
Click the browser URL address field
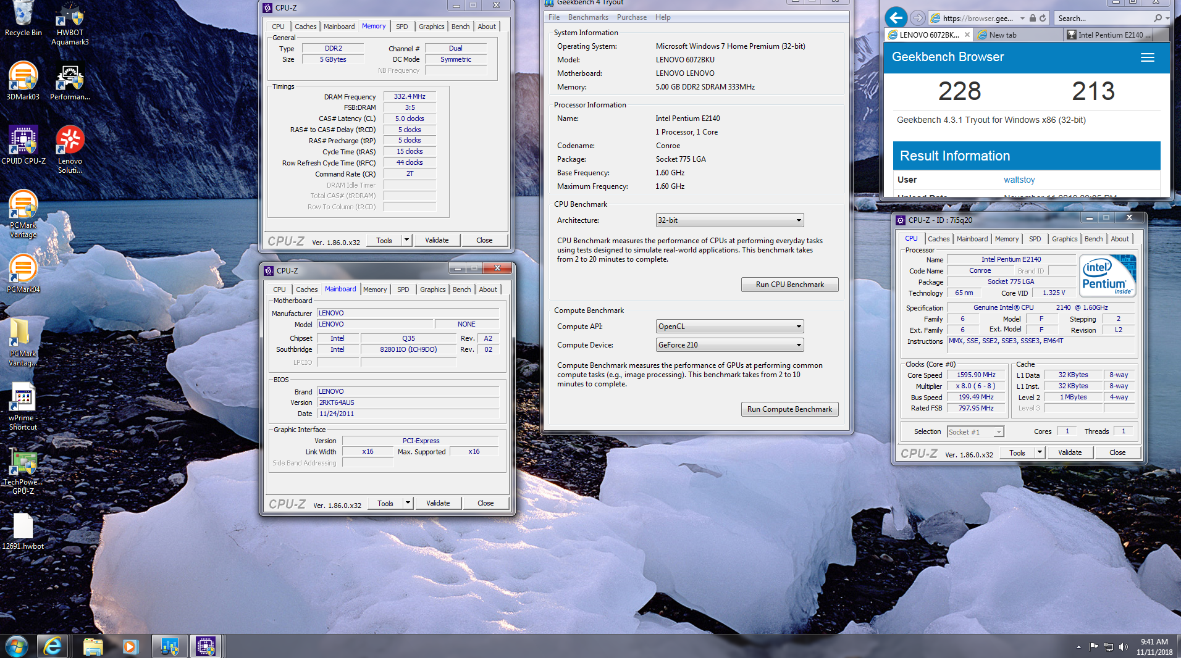[x=978, y=18]
